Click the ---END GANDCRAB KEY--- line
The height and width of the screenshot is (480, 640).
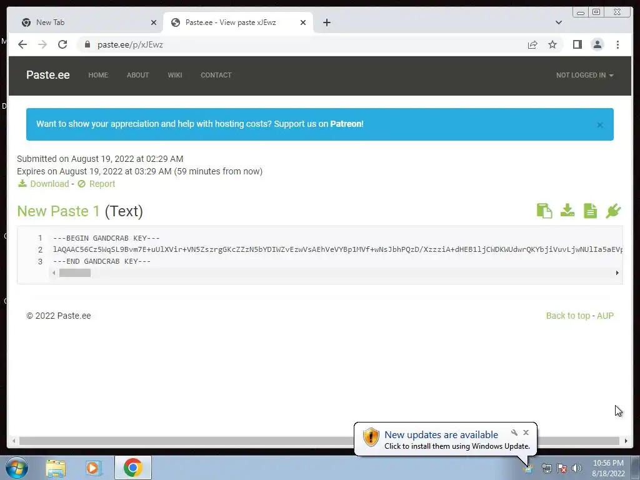(x=102, y=261)
